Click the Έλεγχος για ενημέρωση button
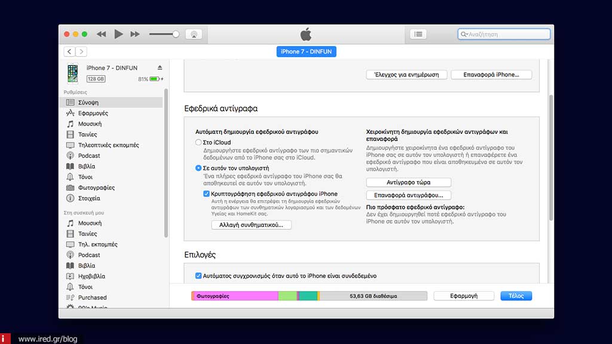This screenshot has height=344, width=612. click(406, 75)
